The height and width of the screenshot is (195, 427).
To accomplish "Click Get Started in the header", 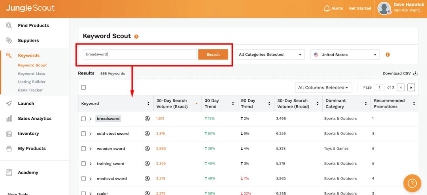I will [360, 8].
